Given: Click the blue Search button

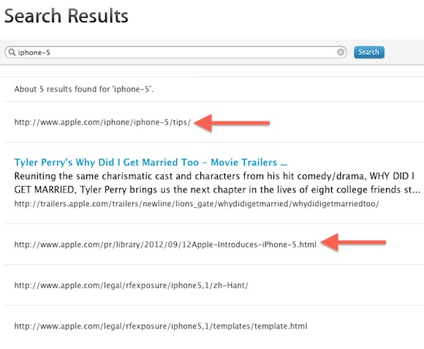Looking at the screenshot, I should (x=369, y=52).
